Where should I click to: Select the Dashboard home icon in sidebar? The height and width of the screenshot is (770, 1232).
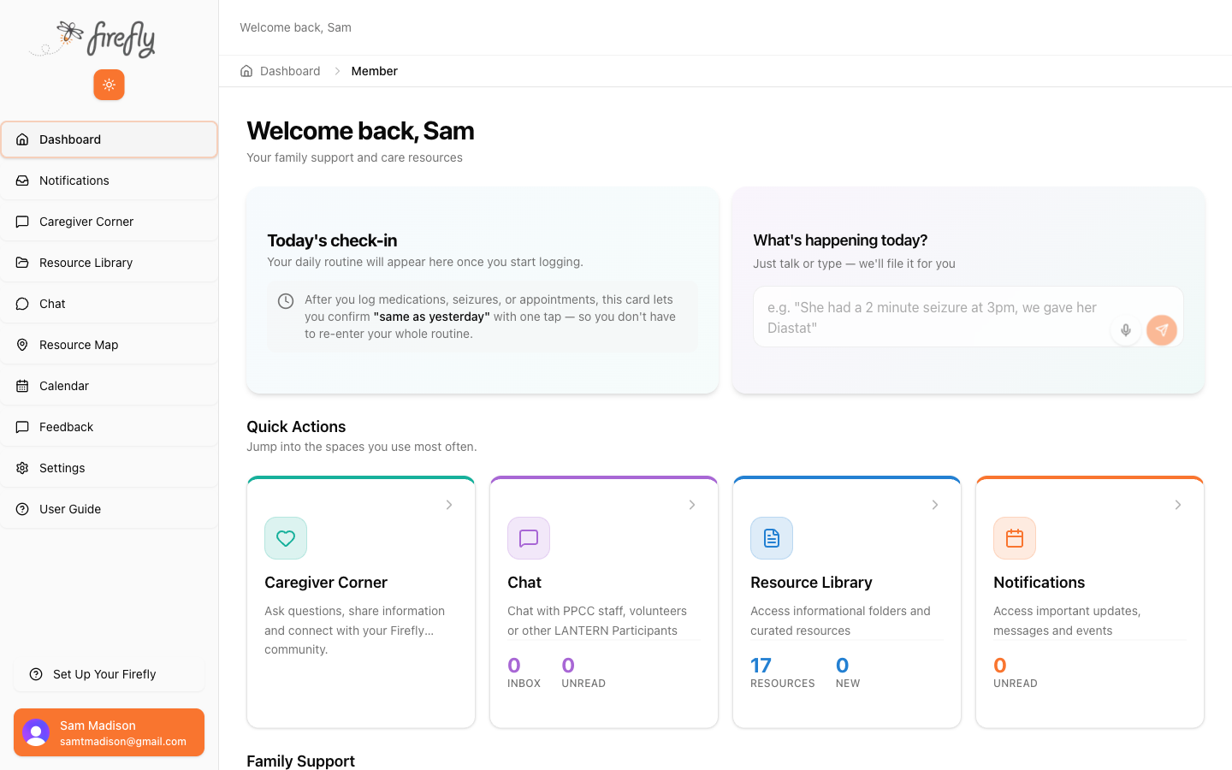22,139
